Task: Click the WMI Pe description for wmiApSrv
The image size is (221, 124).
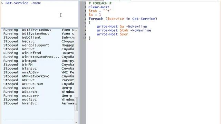Action: [68, 72]
